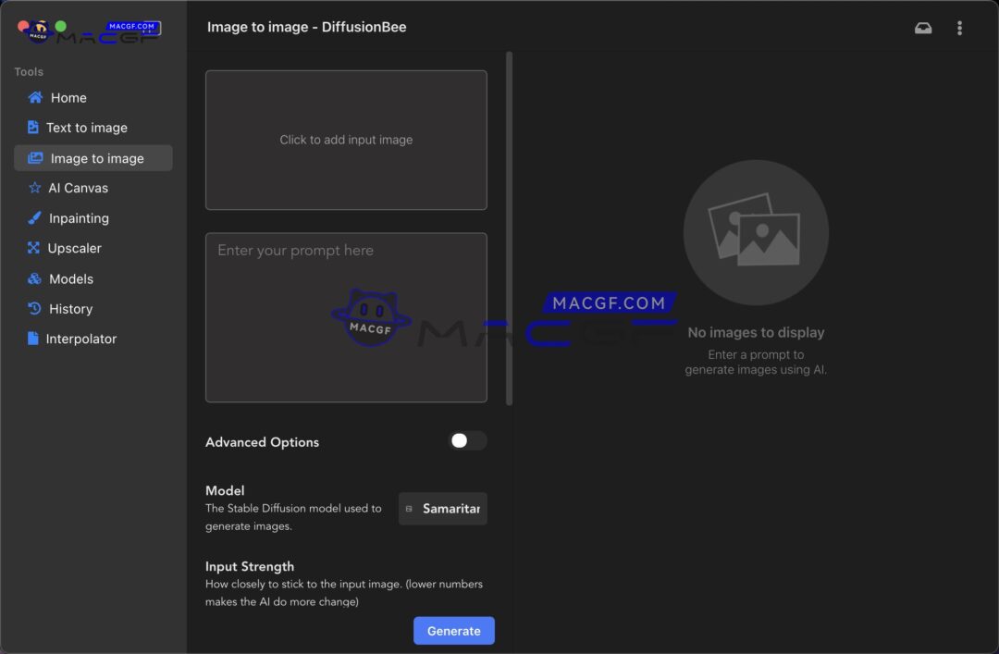The width and height of the screenshot is (999, 654).
Task: Enable the Advanced Options toggle
Action: 467,441
